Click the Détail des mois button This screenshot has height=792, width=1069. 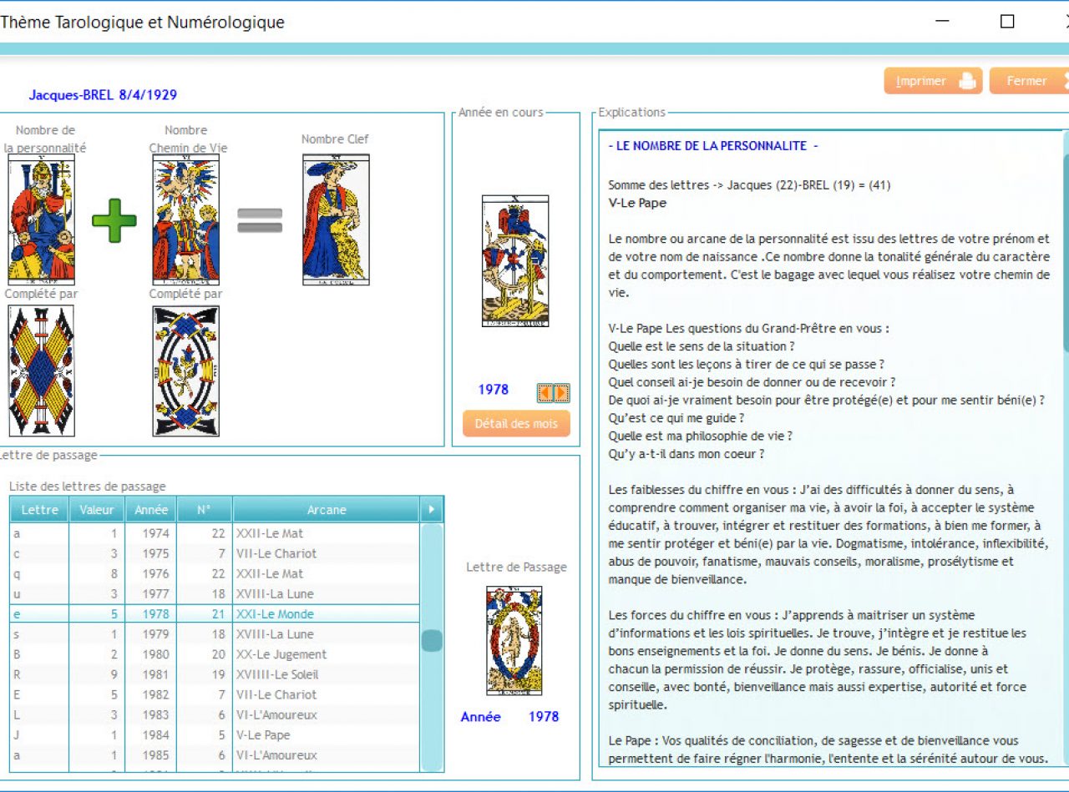coord(516,423)
